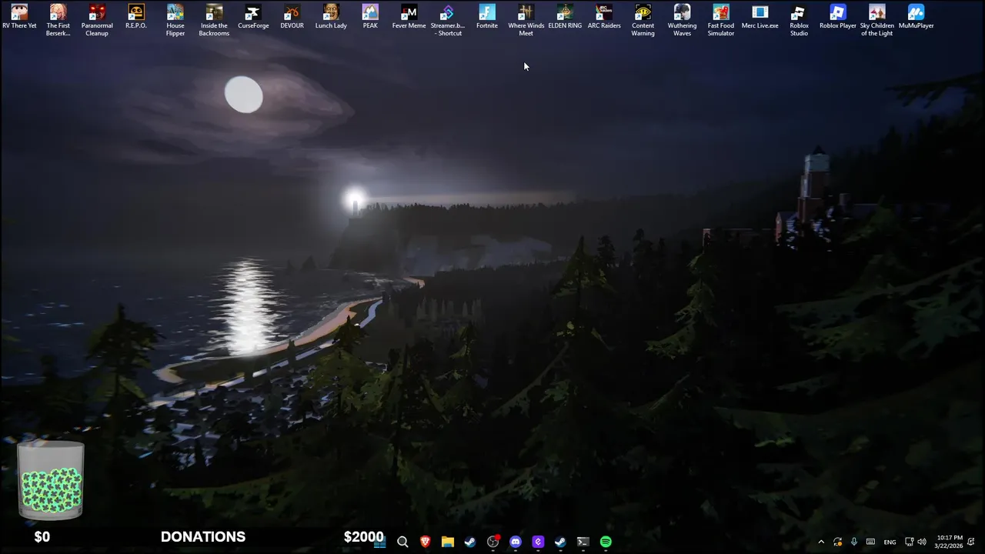Expand the hidden system tray icons chevron
The width and height of the screenshot is (985, 554).
[x=821, y=542]
